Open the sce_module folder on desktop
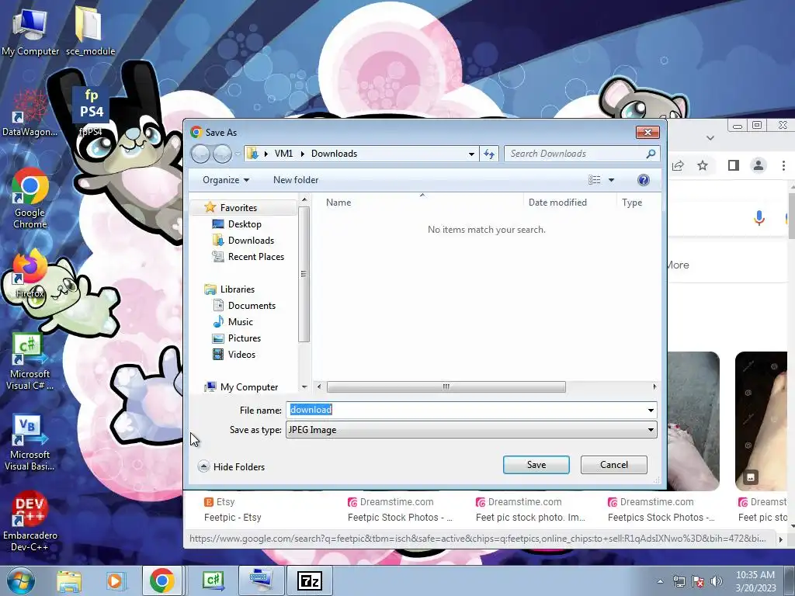This screenshot has width=795, height=596. [90, 32]
